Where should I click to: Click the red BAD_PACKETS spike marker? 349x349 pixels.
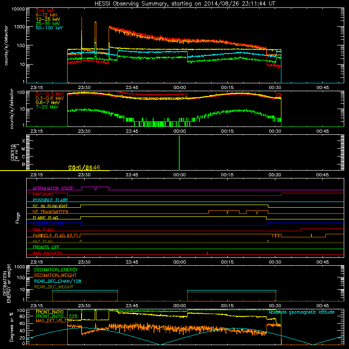pos(207,253)
